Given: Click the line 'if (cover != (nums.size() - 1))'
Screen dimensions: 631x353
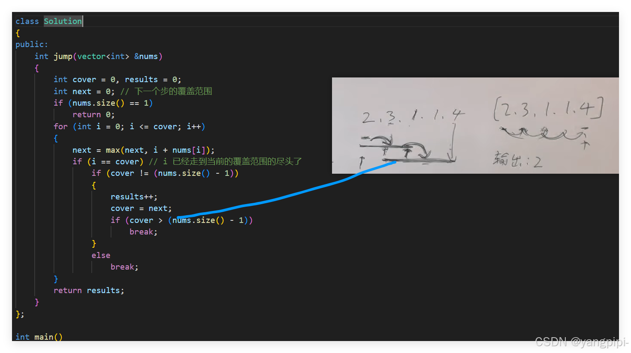Looking at the screenshot, I should (165, 173).
